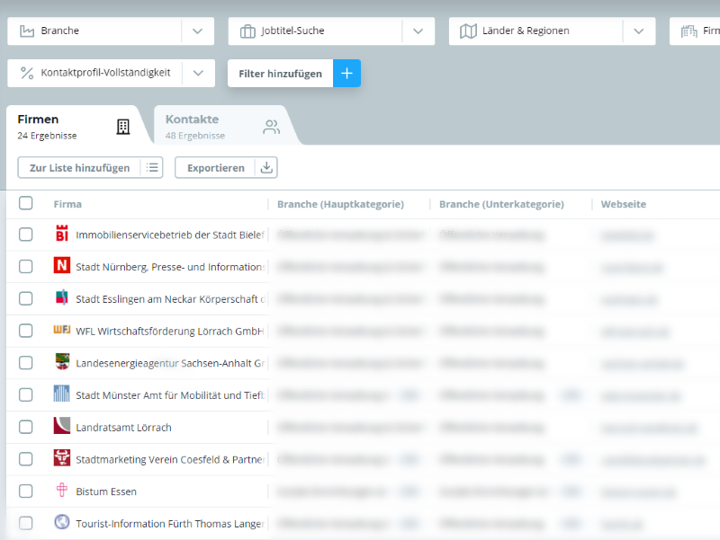Check the box for Landratsamt Lörrach
The height and width of the screenshot is (540, 720).
(x=26, y=428)
